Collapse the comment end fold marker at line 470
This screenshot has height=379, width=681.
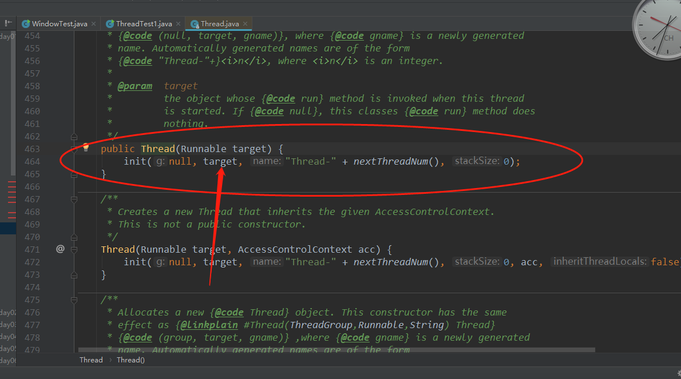pos(74,237)
